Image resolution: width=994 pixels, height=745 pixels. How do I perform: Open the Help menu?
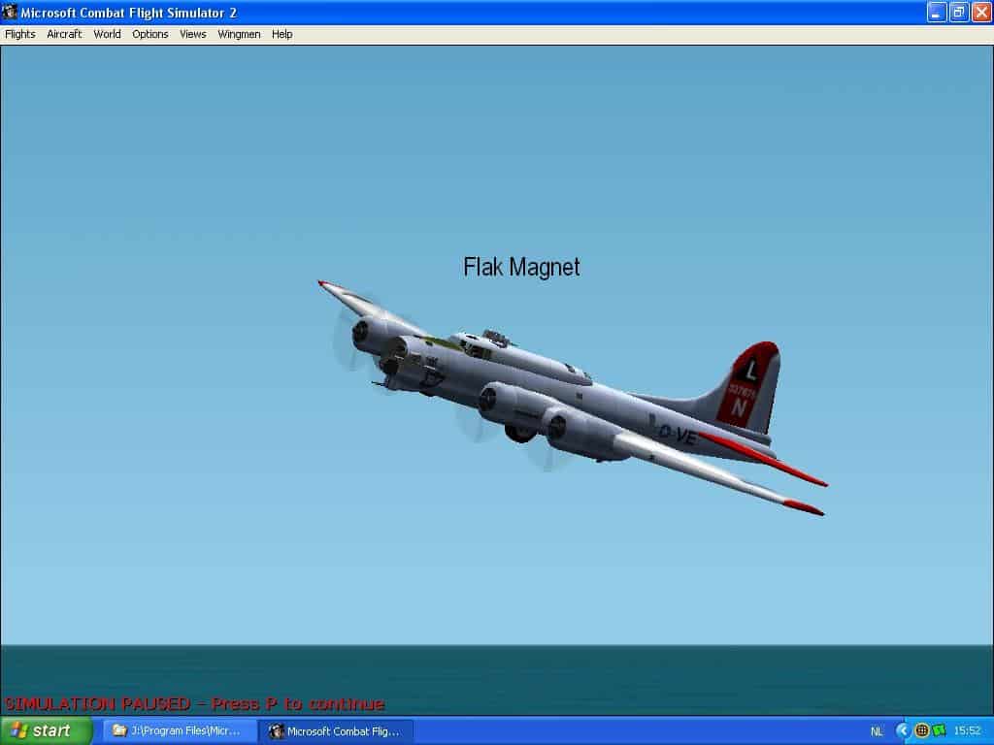point(282,34)
